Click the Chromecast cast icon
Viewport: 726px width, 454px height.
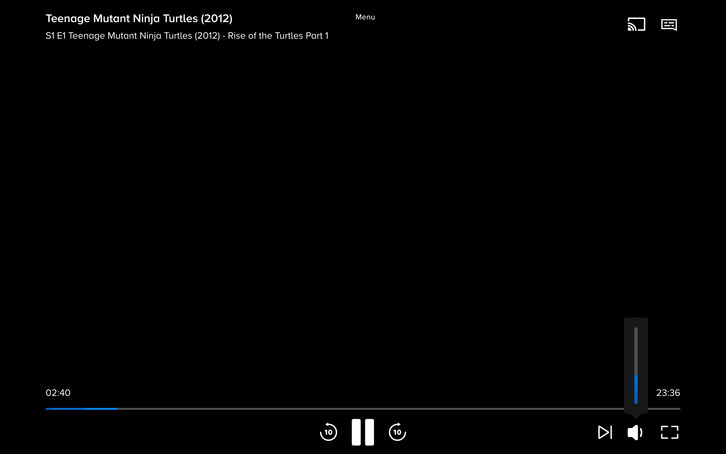click(636, 25)
